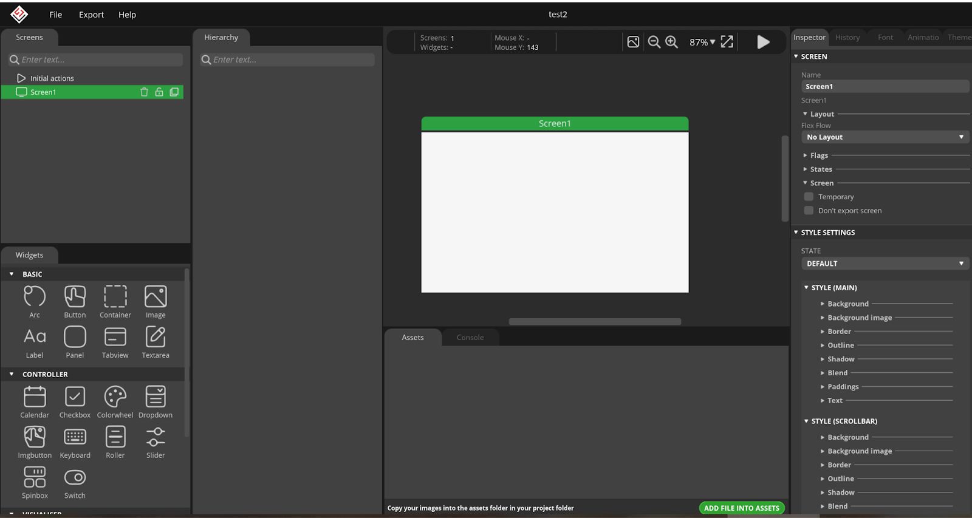This screenshot has width=972, height=518.
Task: Select the Arc widget
Action: (35, 302)
